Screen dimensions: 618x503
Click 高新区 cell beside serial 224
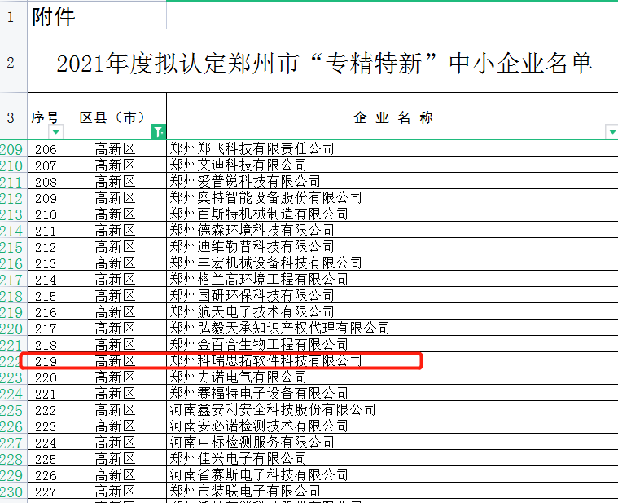click(115, 442)
